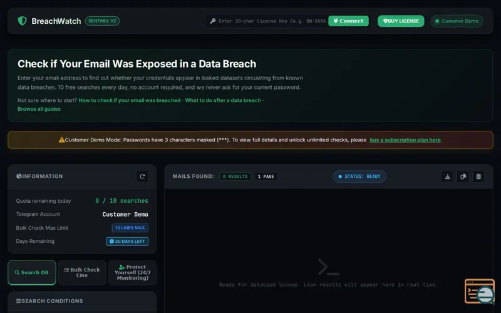
Task: Open the floating terminal widget icon
Action: point(480,291)
